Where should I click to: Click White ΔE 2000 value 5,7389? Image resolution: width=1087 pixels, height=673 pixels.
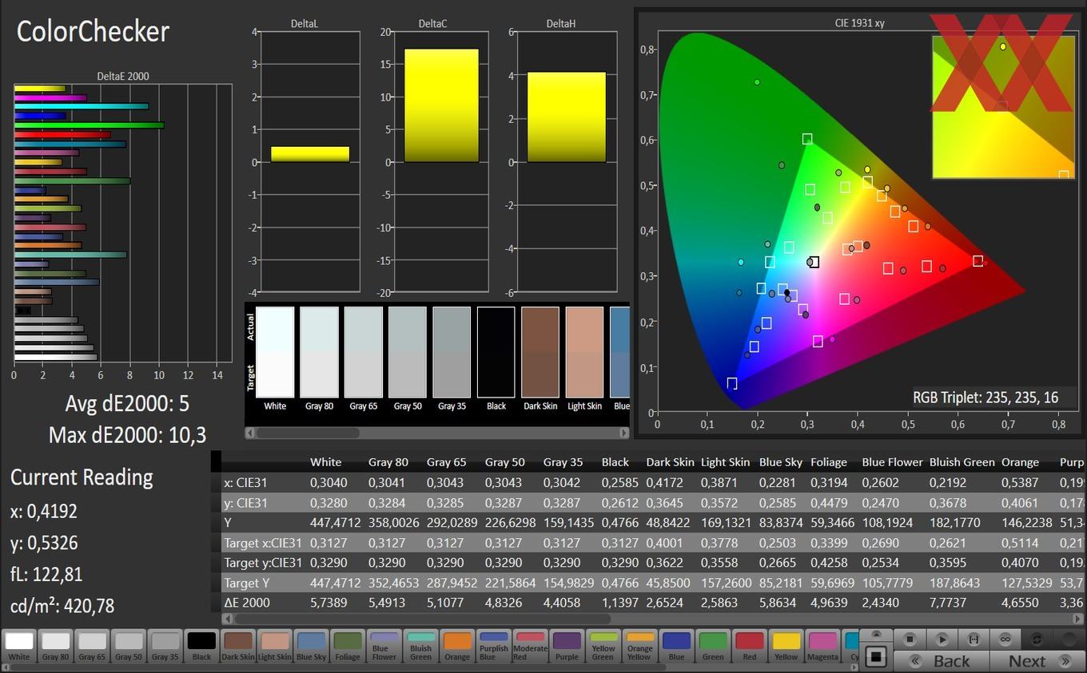[x=328, y=603]
